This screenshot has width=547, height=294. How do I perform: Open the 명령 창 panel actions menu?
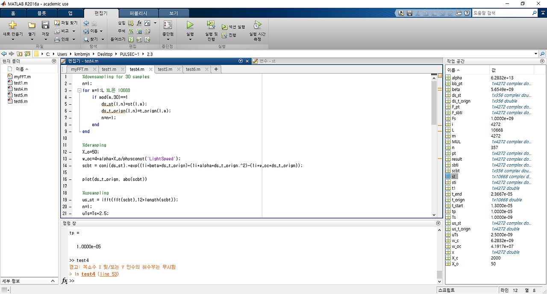coord(438,223)
